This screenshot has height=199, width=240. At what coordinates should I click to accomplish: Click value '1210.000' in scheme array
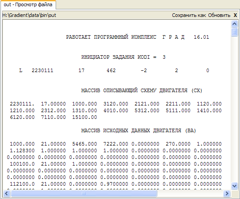tap(22, 110)
